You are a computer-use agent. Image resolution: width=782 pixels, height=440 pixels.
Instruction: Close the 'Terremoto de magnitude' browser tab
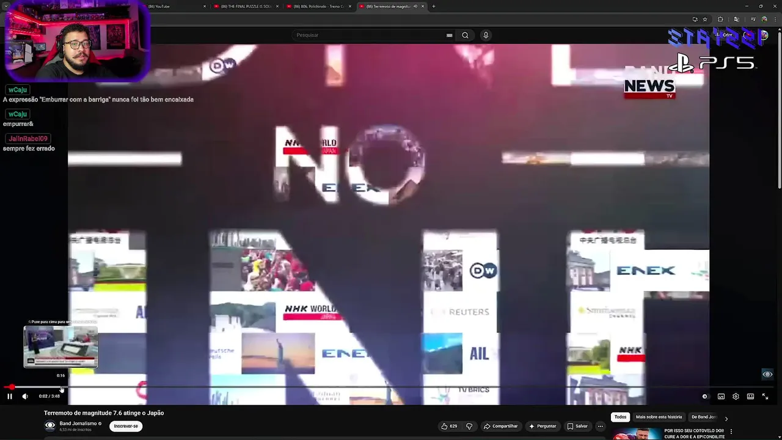[x=423, y=6]
